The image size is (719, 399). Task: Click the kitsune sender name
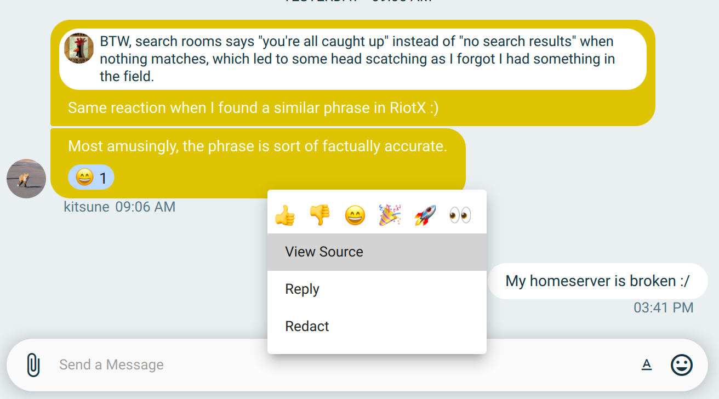86,207
